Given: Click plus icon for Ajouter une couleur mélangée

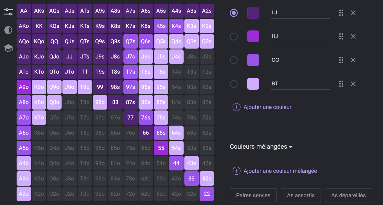Looking at the screenshot, I should pyautogui.click(x=236, y=171).
